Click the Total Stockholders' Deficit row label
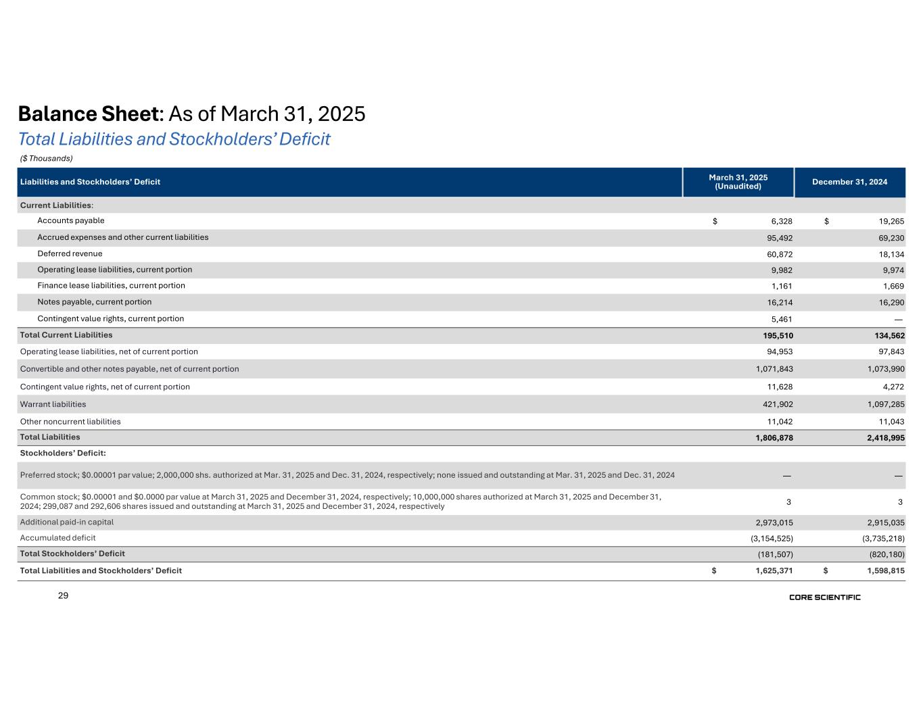This screenshot has height=713, width=923. tap(72, 554)
